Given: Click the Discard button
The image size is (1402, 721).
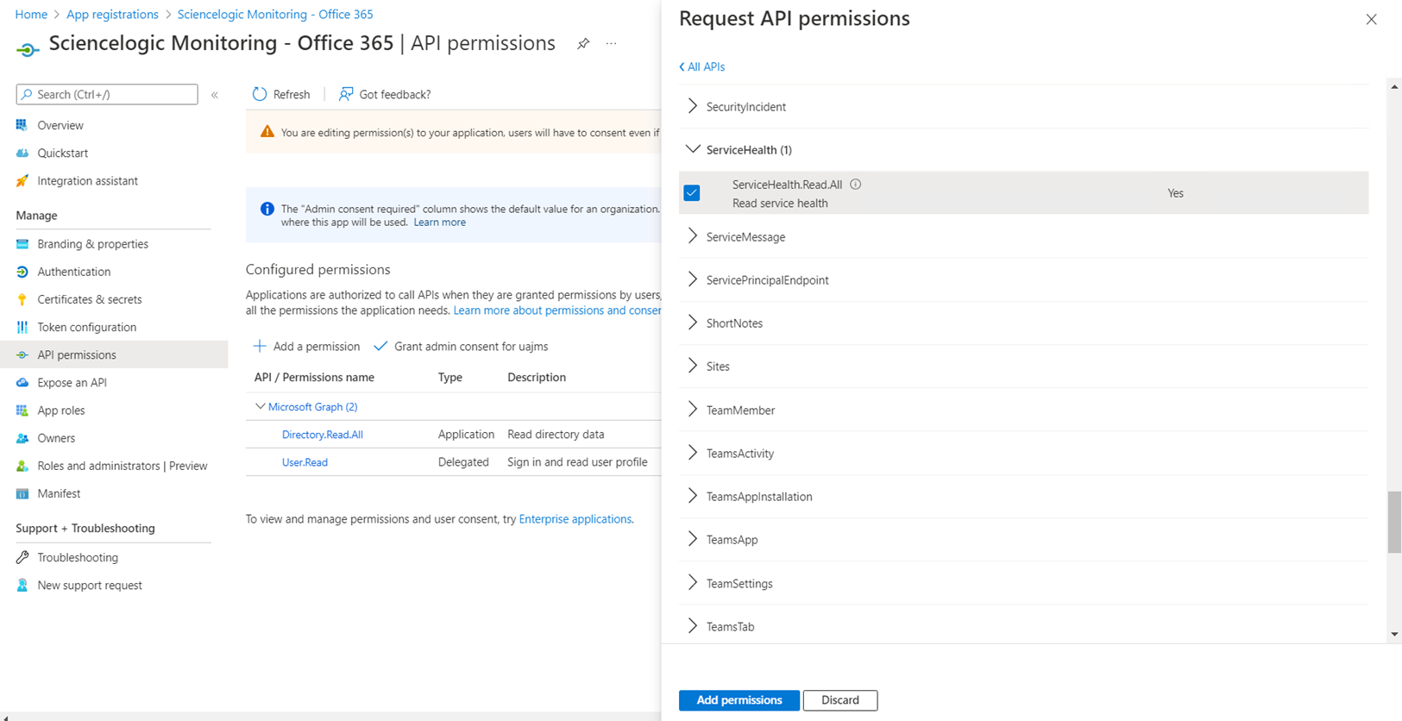Looking at the screenshot, I should click(839, 700).
